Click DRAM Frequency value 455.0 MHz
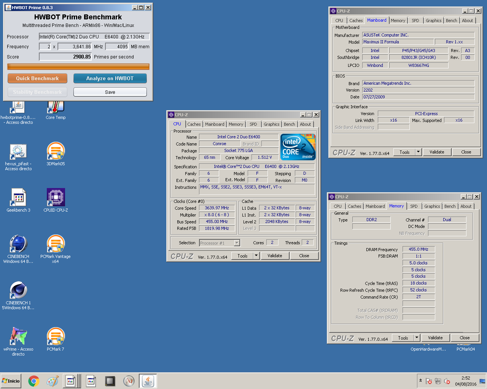 coord(419,250)
